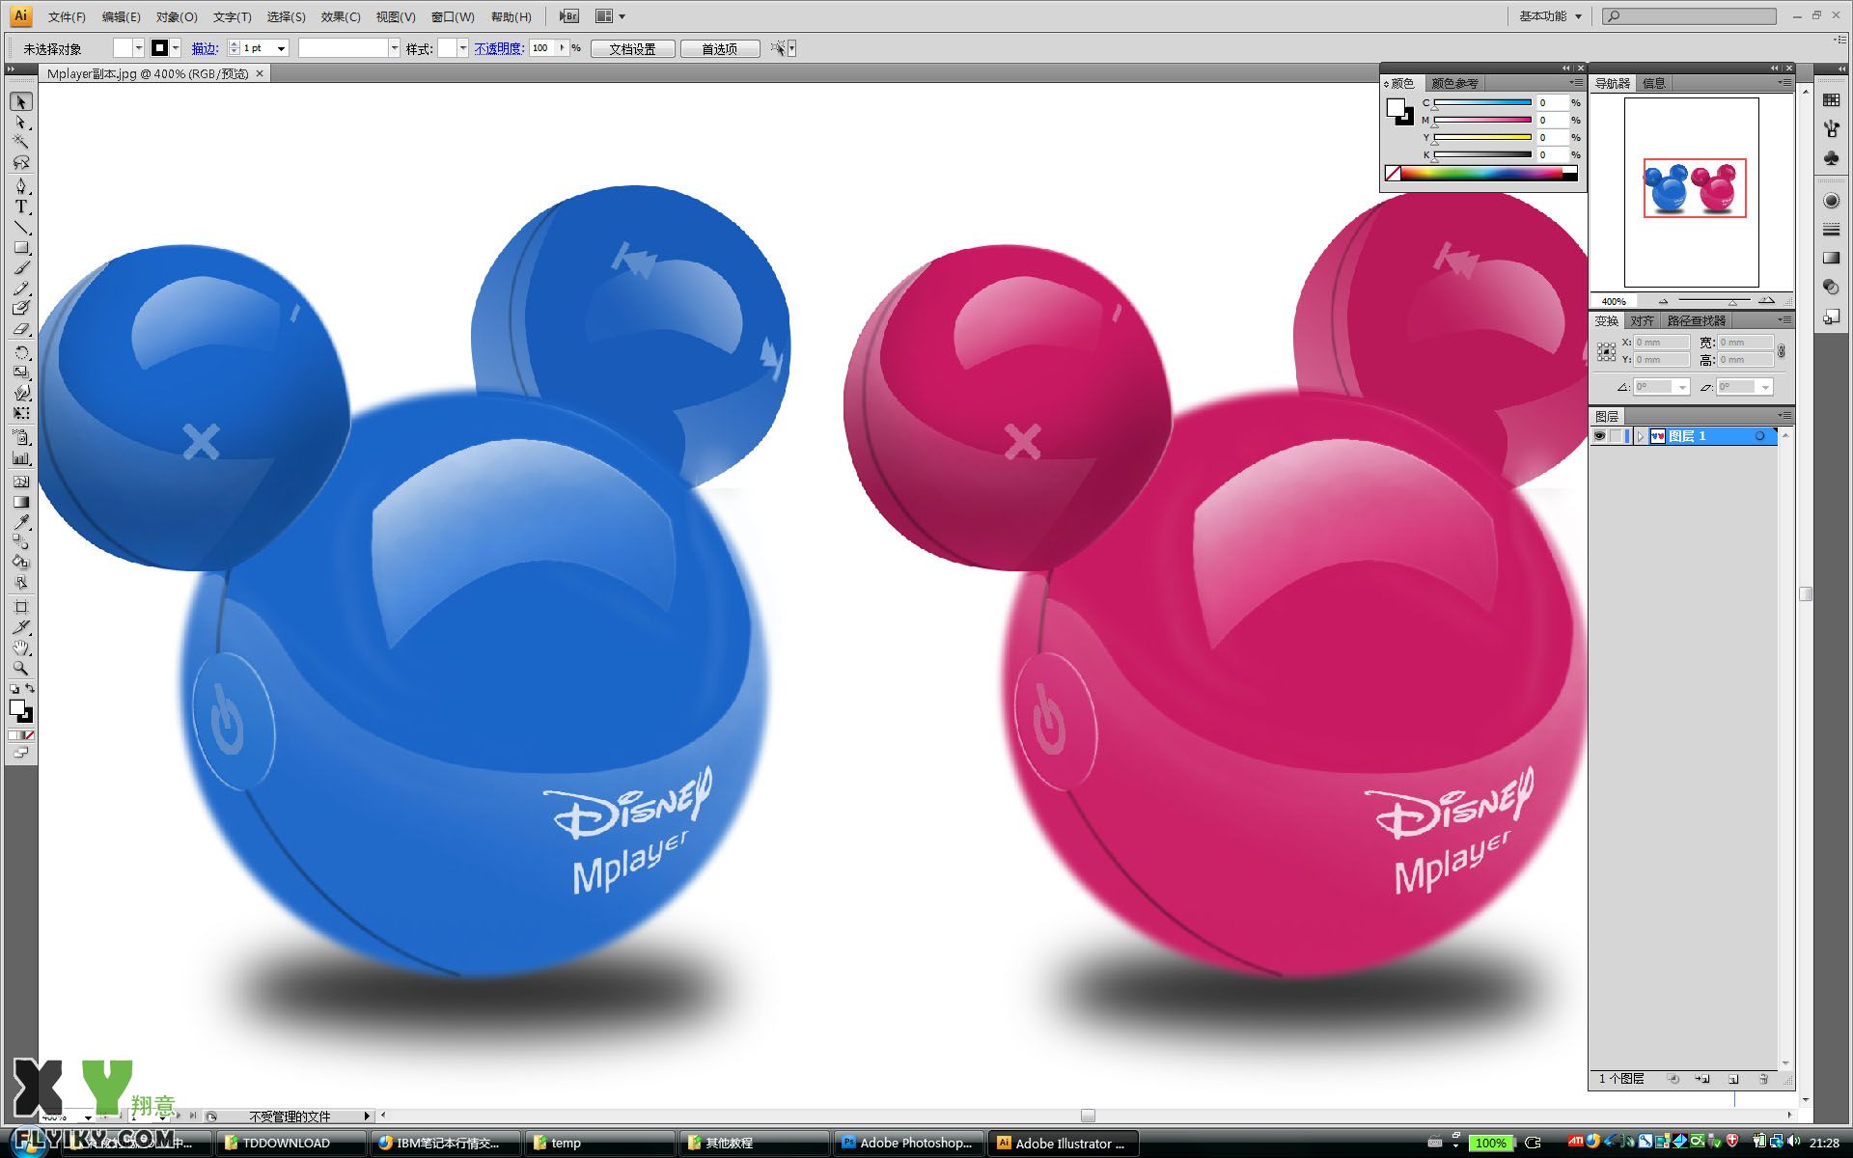
Task: Open rotation angle dropdown in Transform panel
Action: (1682, 387)
